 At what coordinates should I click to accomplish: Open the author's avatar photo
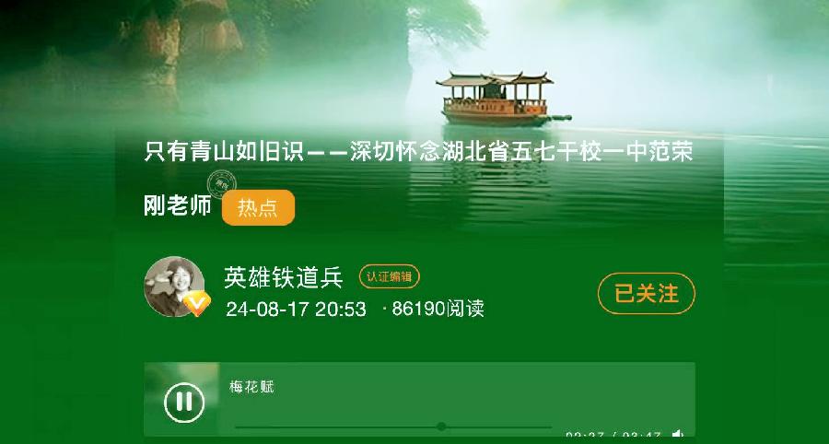[174, 286]
